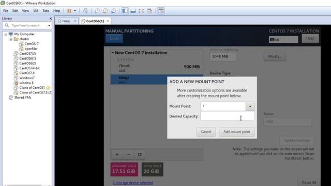Click the Desired Capacity input field
The height and width of the screenshot is (186, 331).
coord(228,116)
